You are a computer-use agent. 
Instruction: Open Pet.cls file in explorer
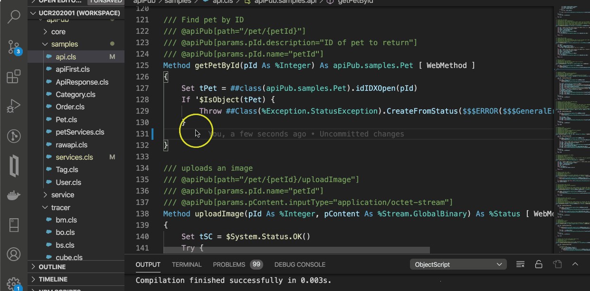click(67, 119)
